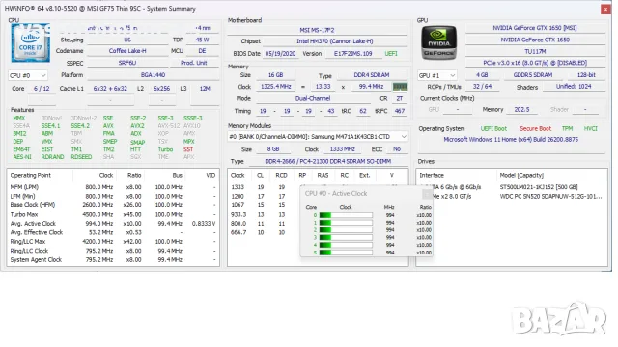Select drive ST500LM021-1KJ152 [500 GB]
The height and width of the screenshot is (347, 618).
pos(539,187)
